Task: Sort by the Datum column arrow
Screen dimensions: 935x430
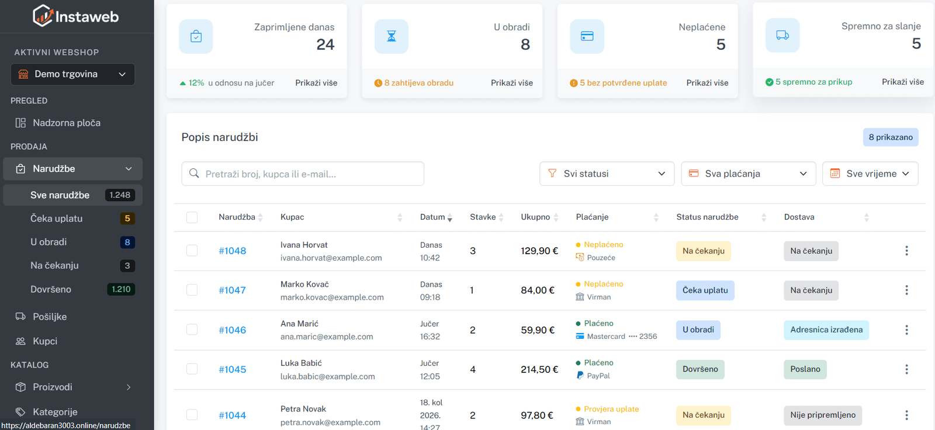Action: click(449, 218)
